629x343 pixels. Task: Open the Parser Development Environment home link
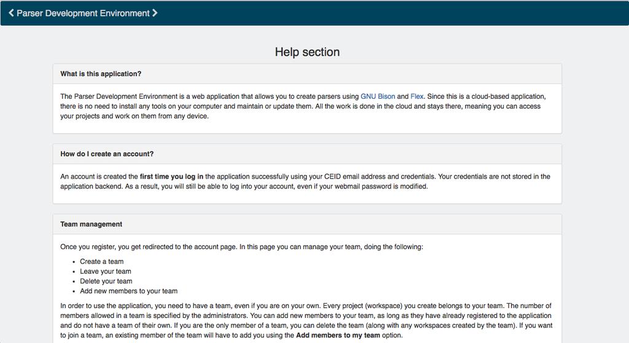83,13
